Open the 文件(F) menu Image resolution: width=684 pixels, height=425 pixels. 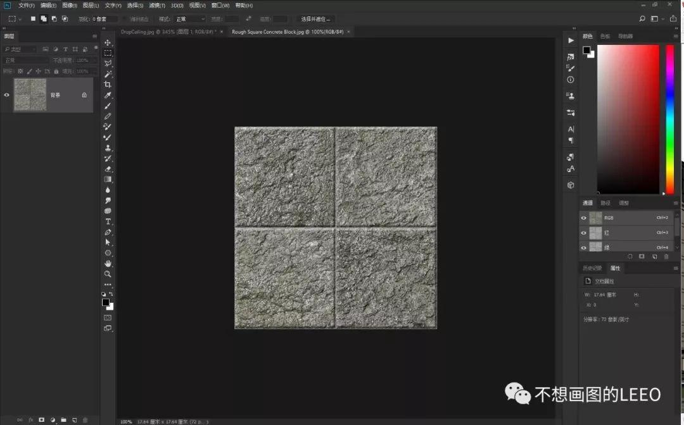[x=27, y=5]
